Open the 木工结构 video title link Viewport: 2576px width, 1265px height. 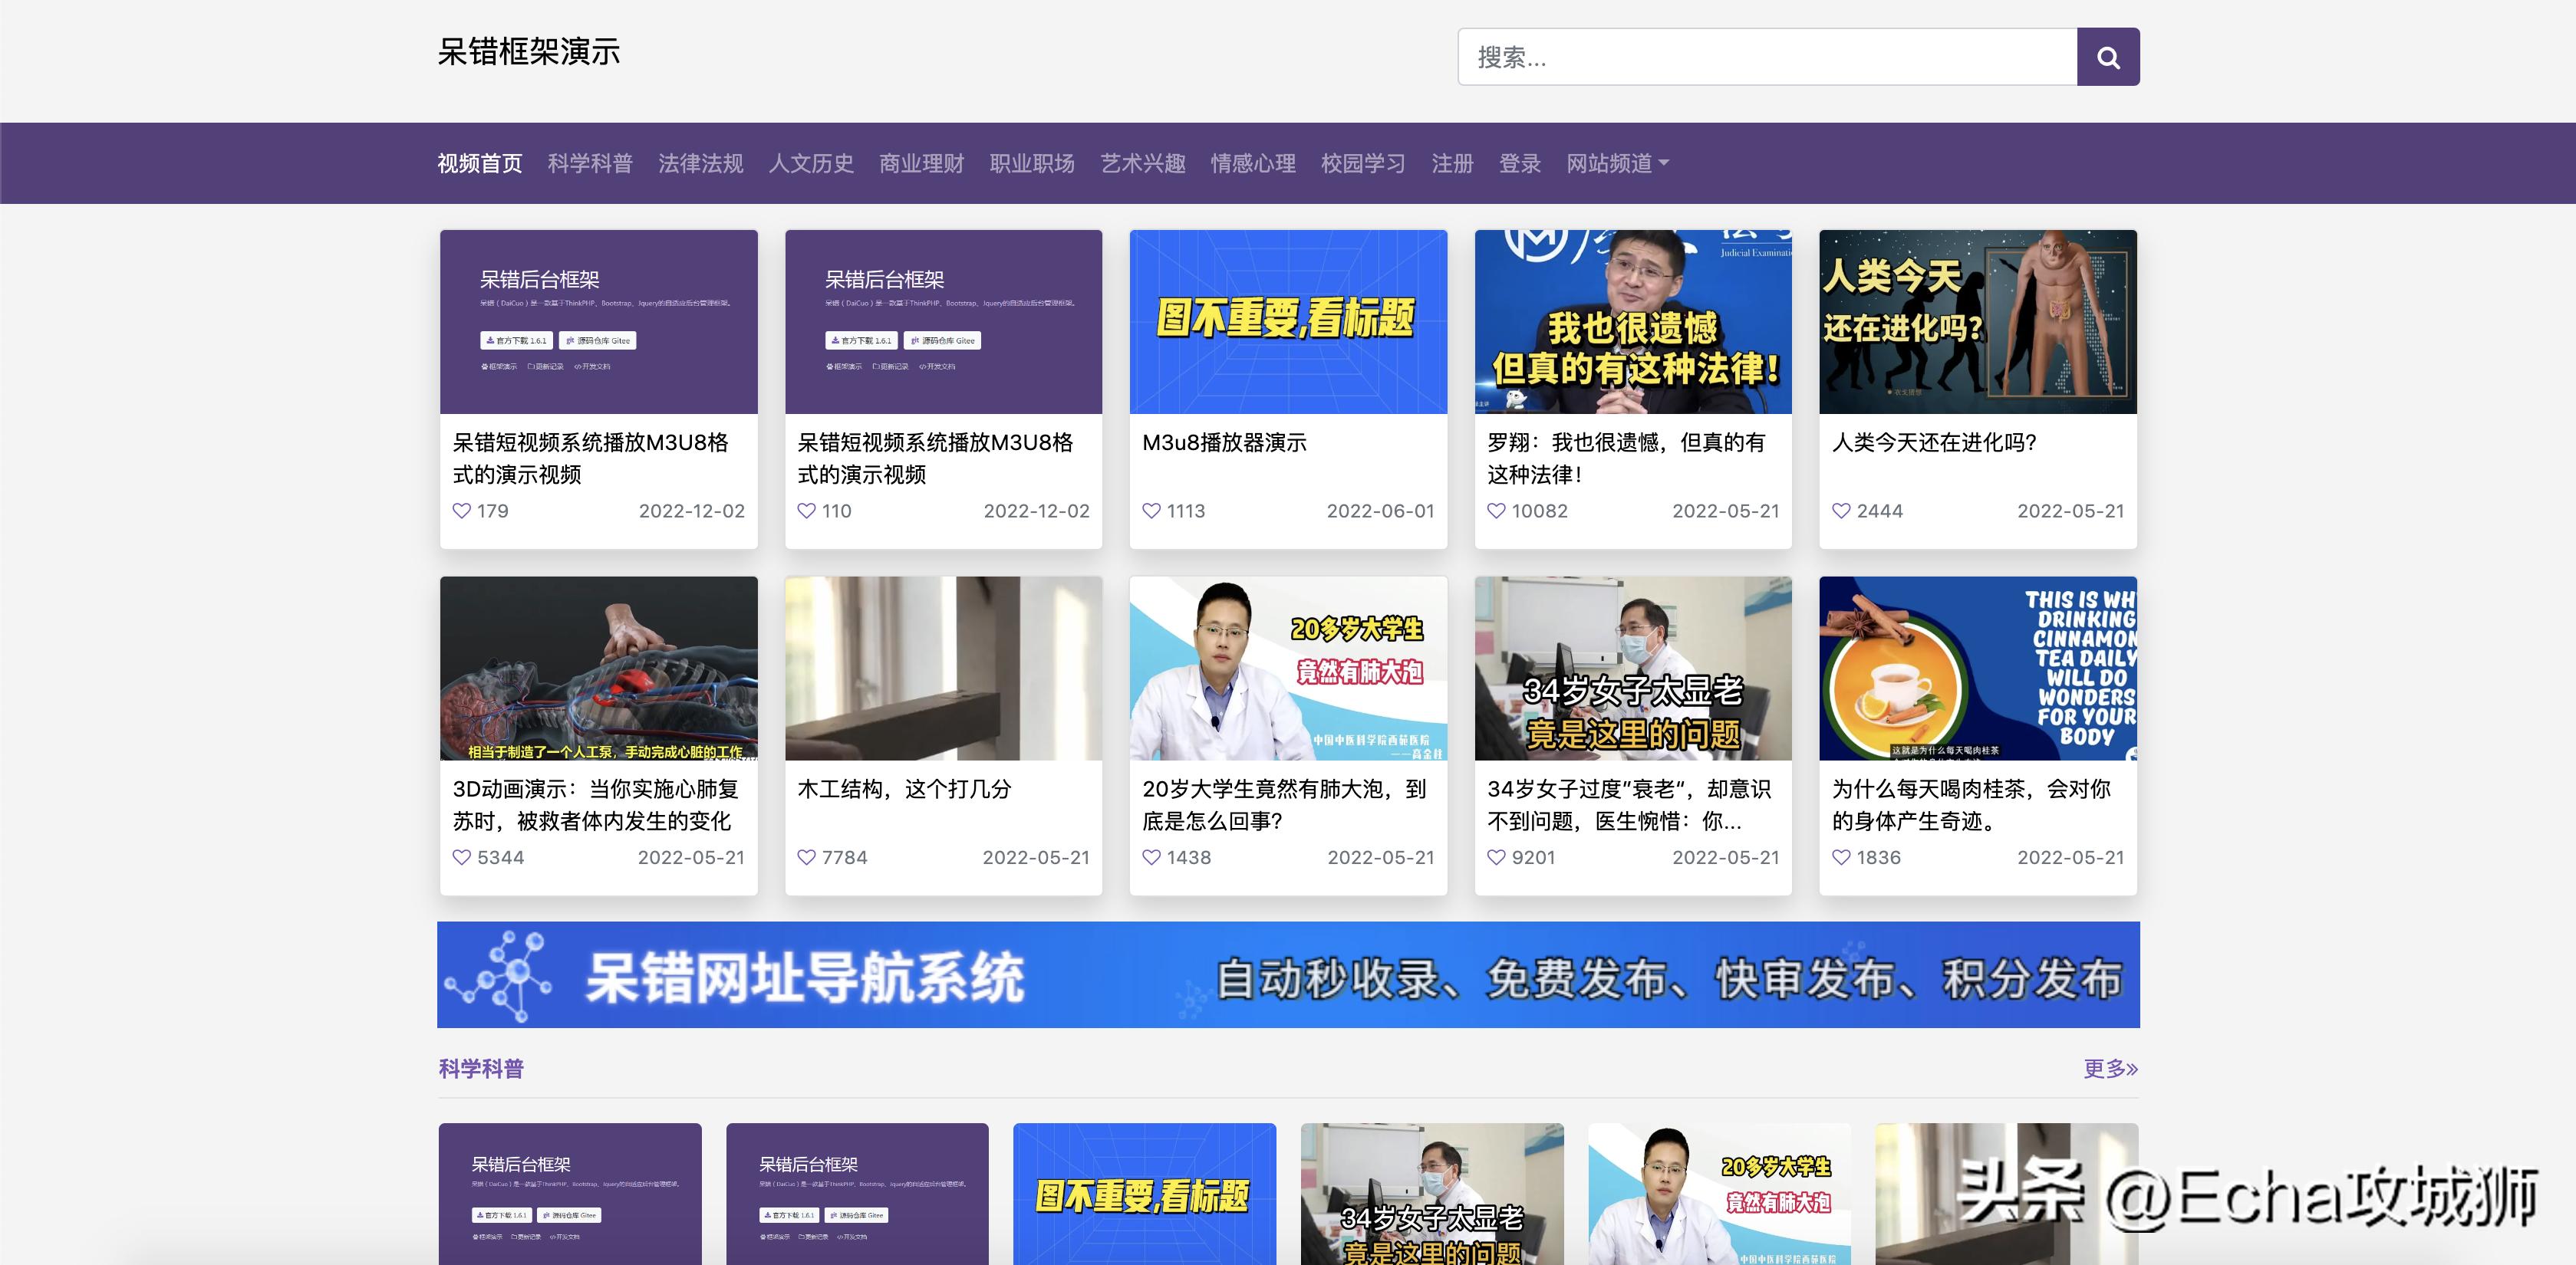pyautogui.click(x=904, y=790)
